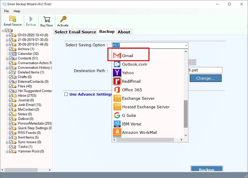This screenshot has height=178, width=248.
Task: Open the Buy Now cart icon
Action: click(47, 19)
